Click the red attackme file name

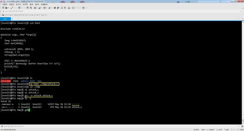6,81
